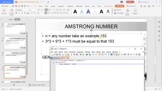Toggle Underline formatting
Image resolution: width=162 pixels, height=91 pixels.
click(x=22, y=13)
